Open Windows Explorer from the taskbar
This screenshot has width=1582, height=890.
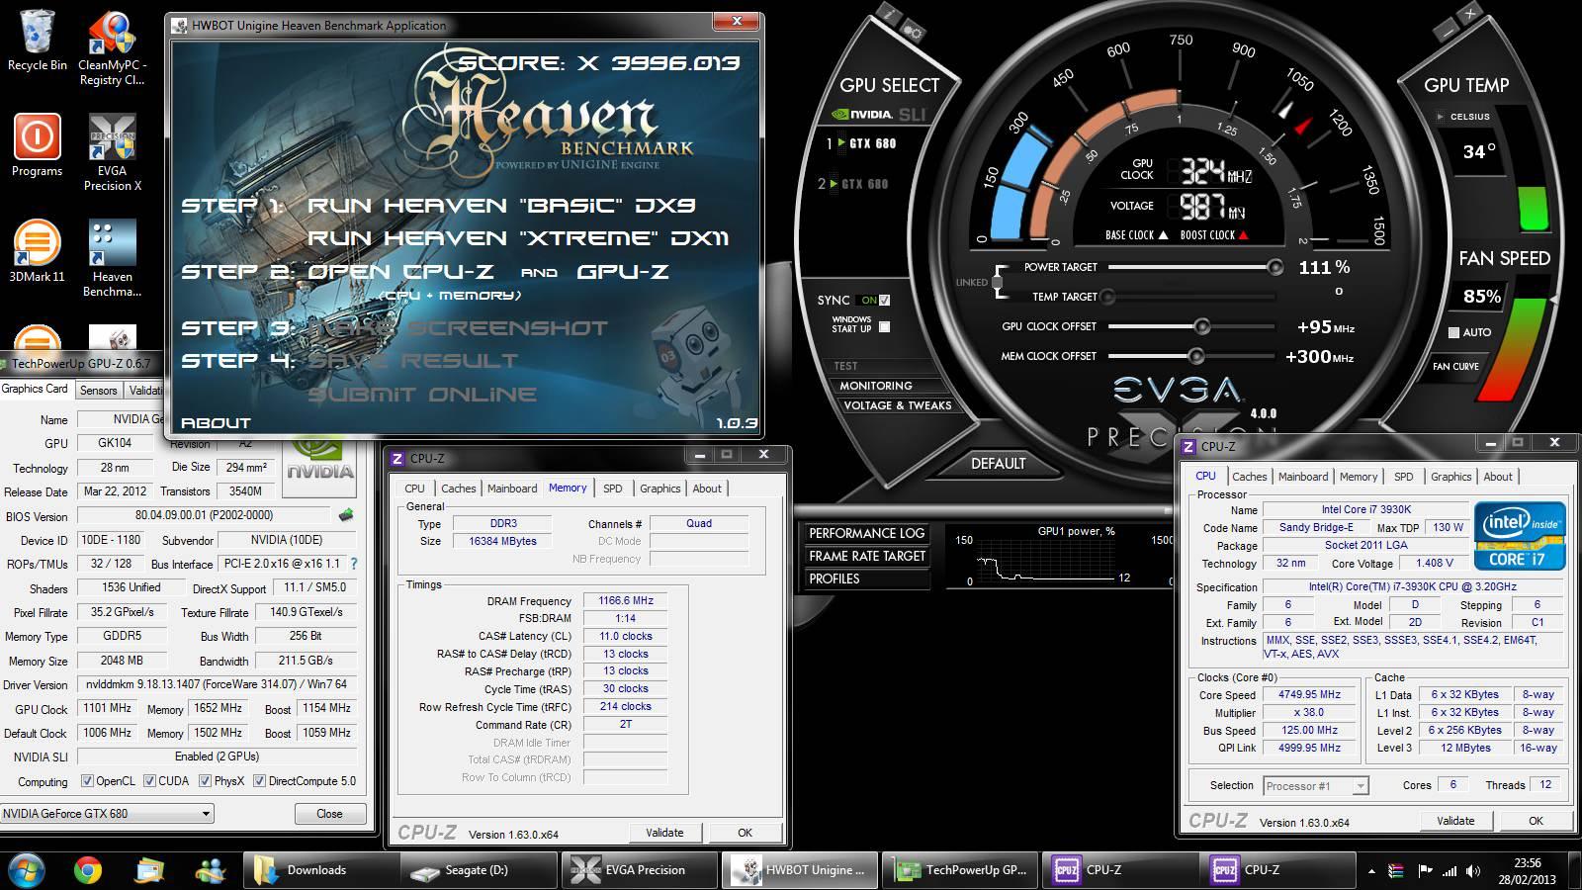click(x=149, y=870)
